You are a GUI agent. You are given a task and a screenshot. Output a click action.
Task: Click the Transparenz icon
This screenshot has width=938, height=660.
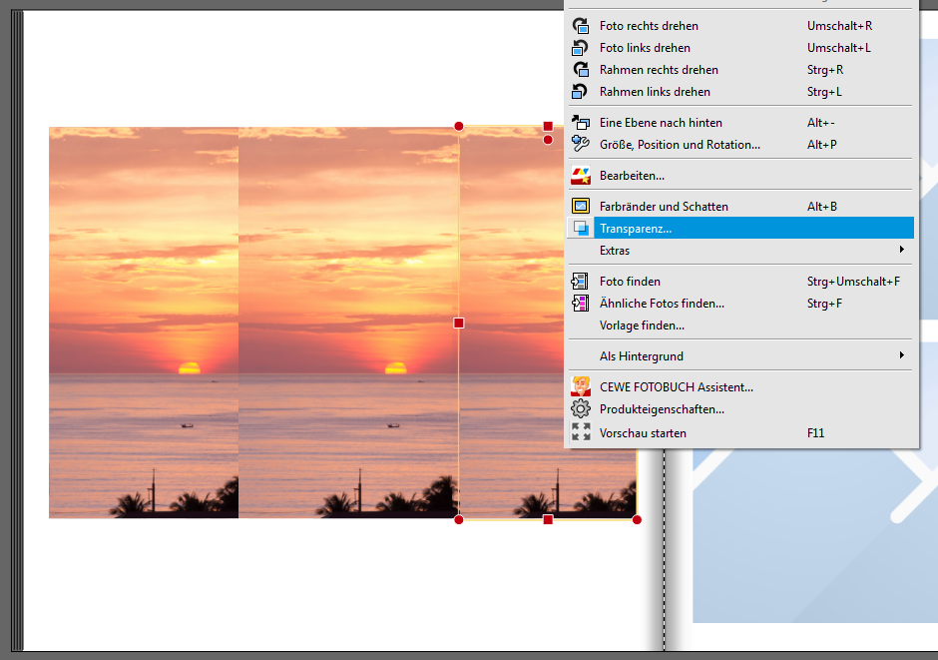click(580, 229)
